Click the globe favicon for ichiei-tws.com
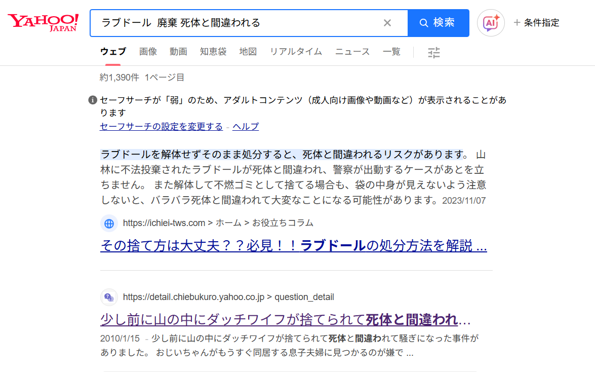The height and width of the screenshot is (372, 595). [109, 223]
